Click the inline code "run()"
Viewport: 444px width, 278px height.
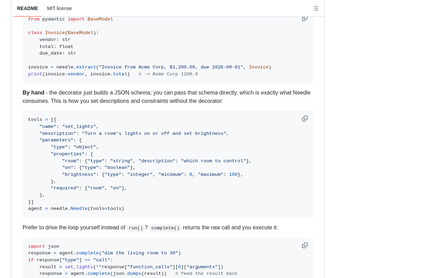[x=136, y=228]
